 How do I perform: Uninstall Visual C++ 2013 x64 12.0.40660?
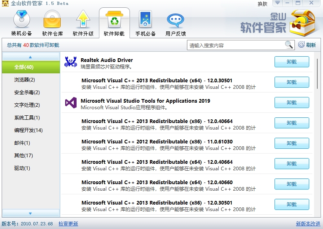tap(292, 184)
